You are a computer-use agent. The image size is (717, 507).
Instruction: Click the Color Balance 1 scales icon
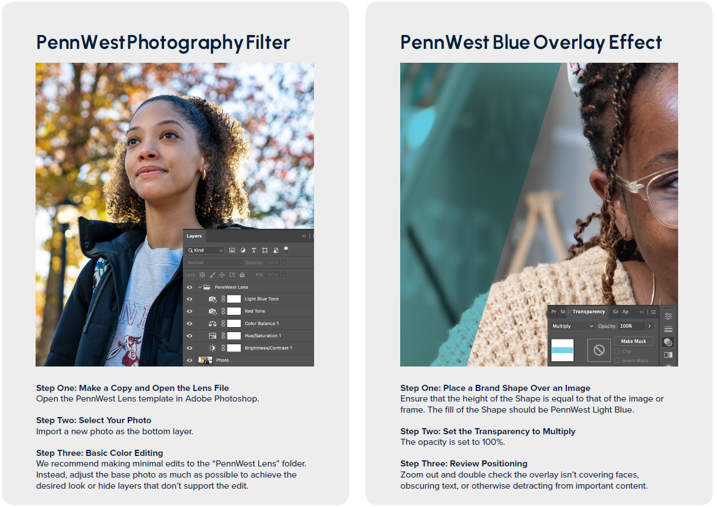point(212,324)
